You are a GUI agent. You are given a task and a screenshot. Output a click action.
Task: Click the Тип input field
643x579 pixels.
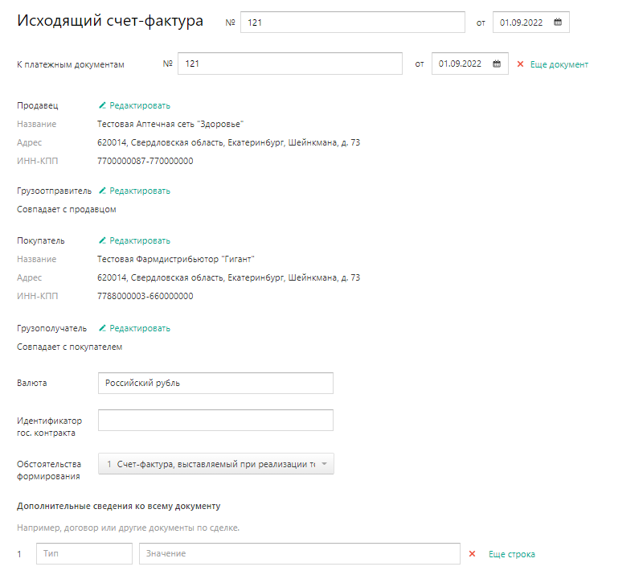point(84,554)
